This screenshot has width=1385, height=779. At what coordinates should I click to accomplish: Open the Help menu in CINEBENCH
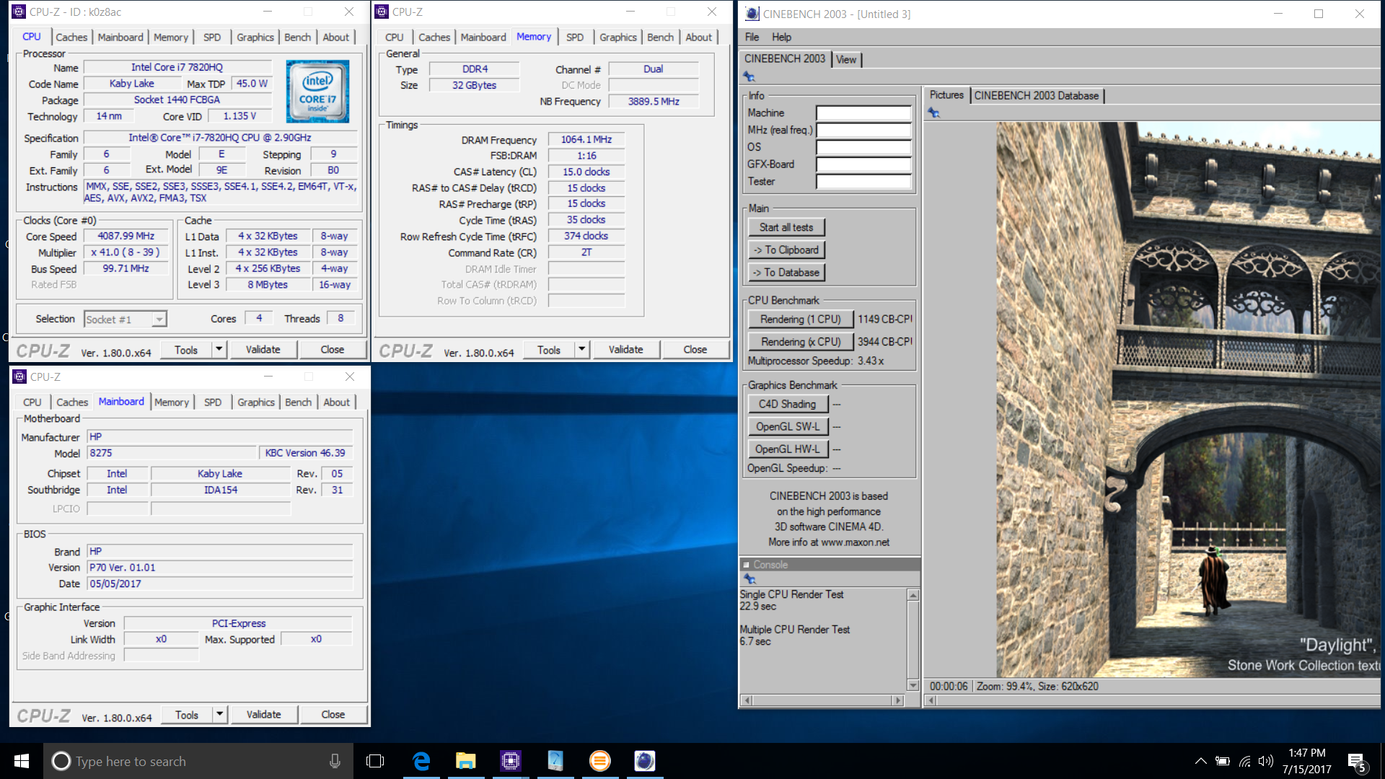[781, 37]
